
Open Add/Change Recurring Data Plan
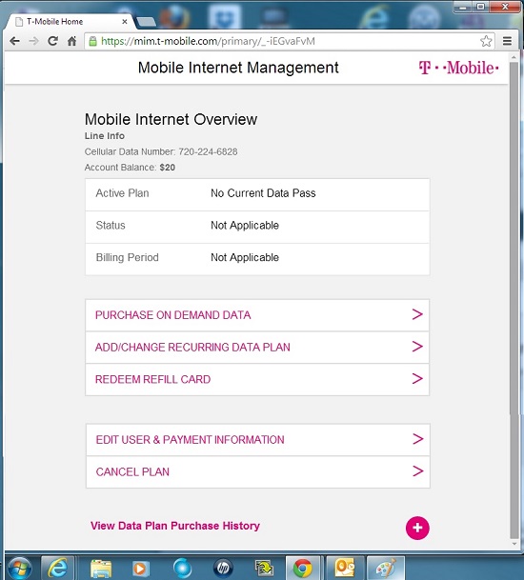pos(257,348)
